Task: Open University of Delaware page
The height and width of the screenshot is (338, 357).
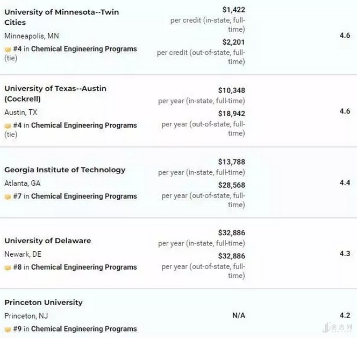Action: tap(47, 241)
